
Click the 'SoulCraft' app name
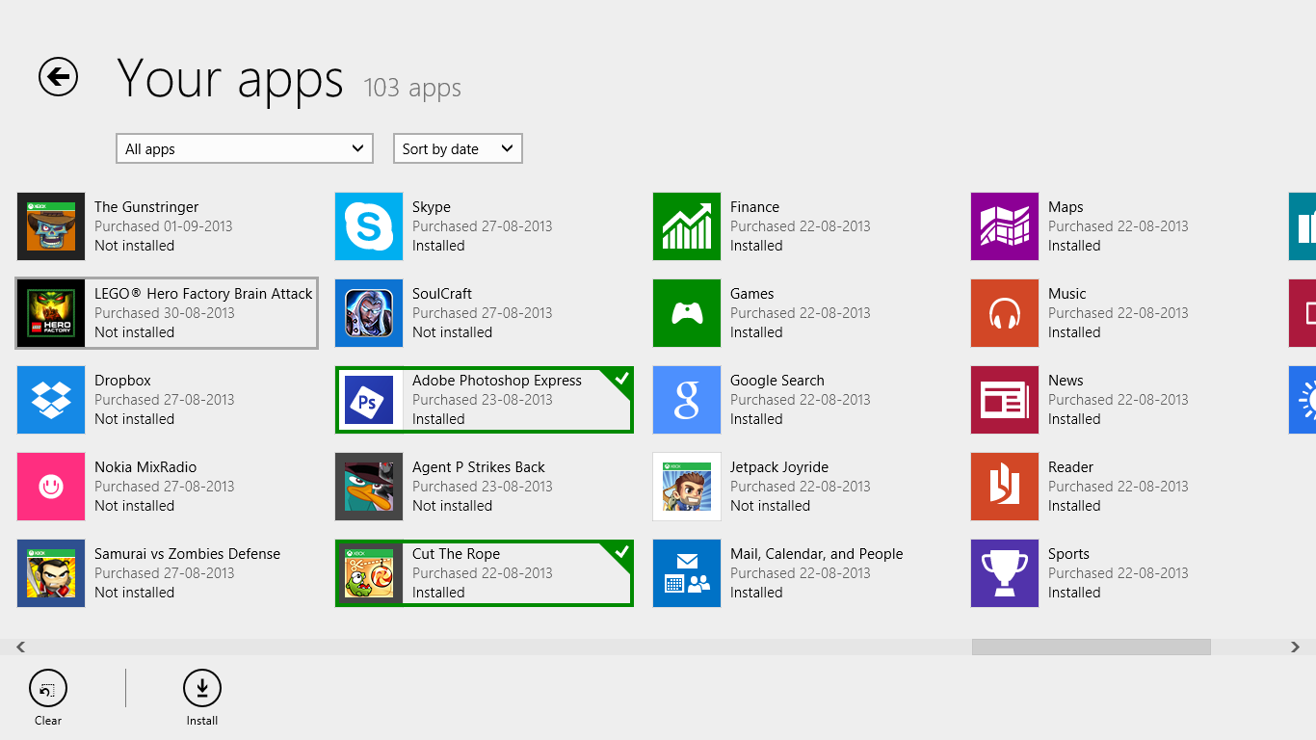441,294
